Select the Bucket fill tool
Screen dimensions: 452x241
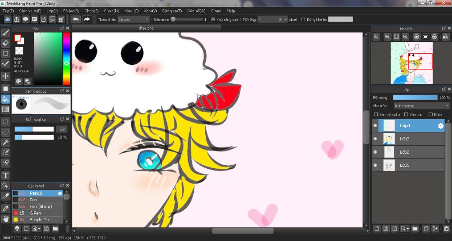pos(6,99)
